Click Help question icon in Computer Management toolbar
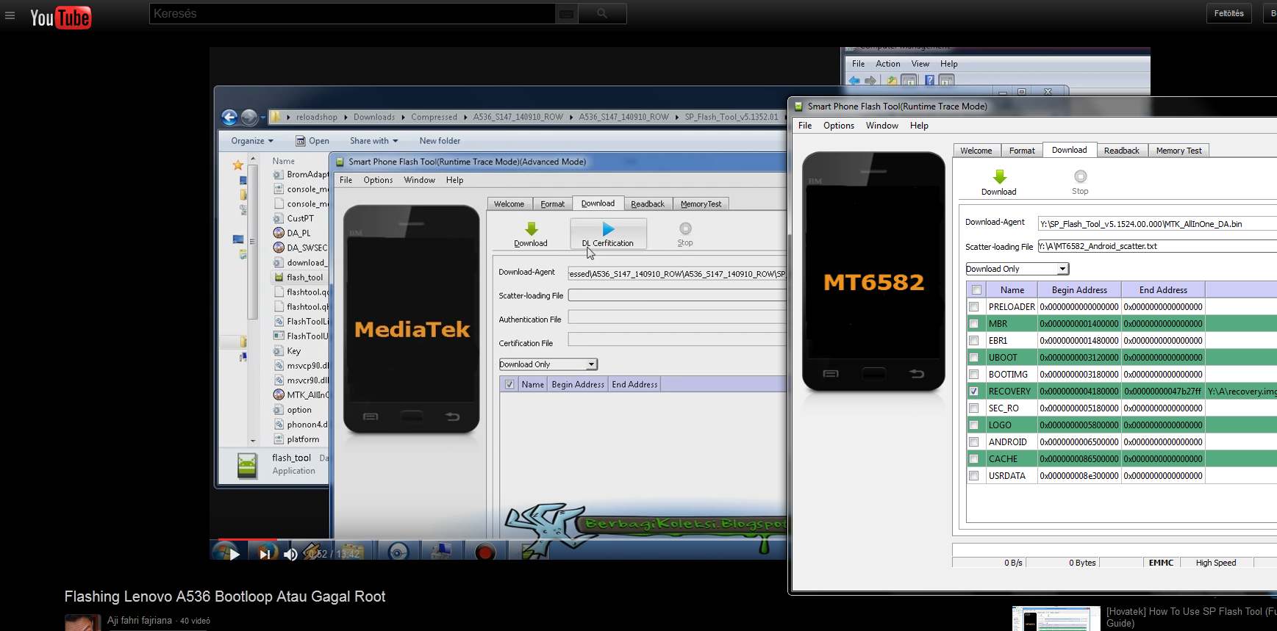 tap(929, 80)
